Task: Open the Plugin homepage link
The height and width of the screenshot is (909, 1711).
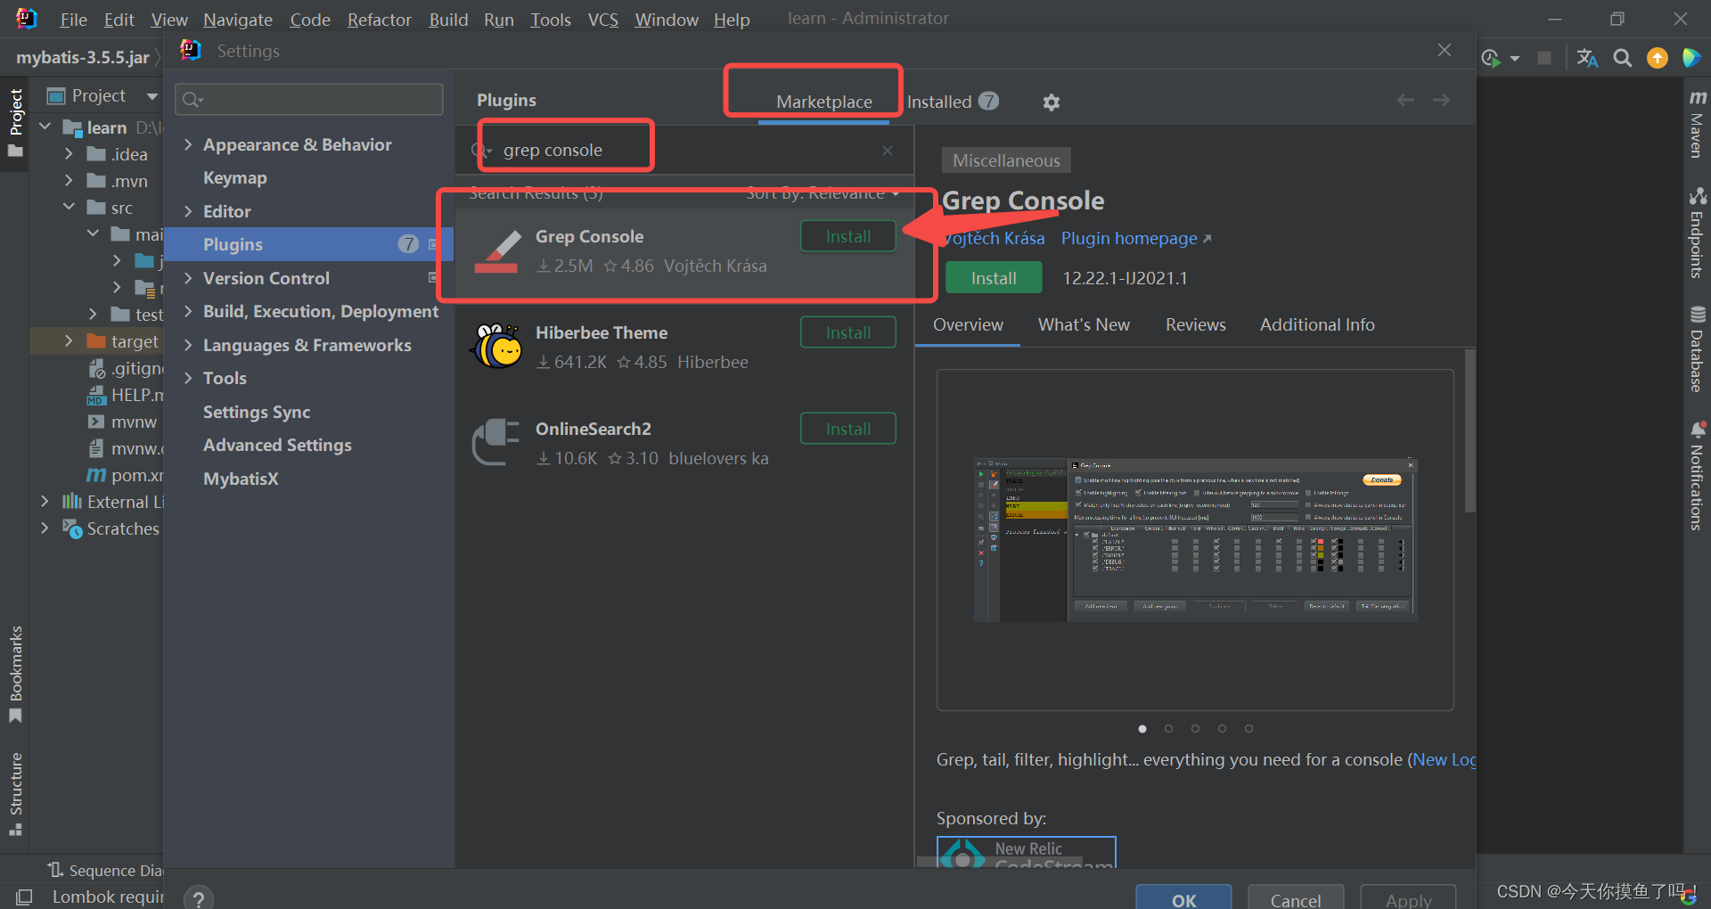Action: (x=1128, y=238)
